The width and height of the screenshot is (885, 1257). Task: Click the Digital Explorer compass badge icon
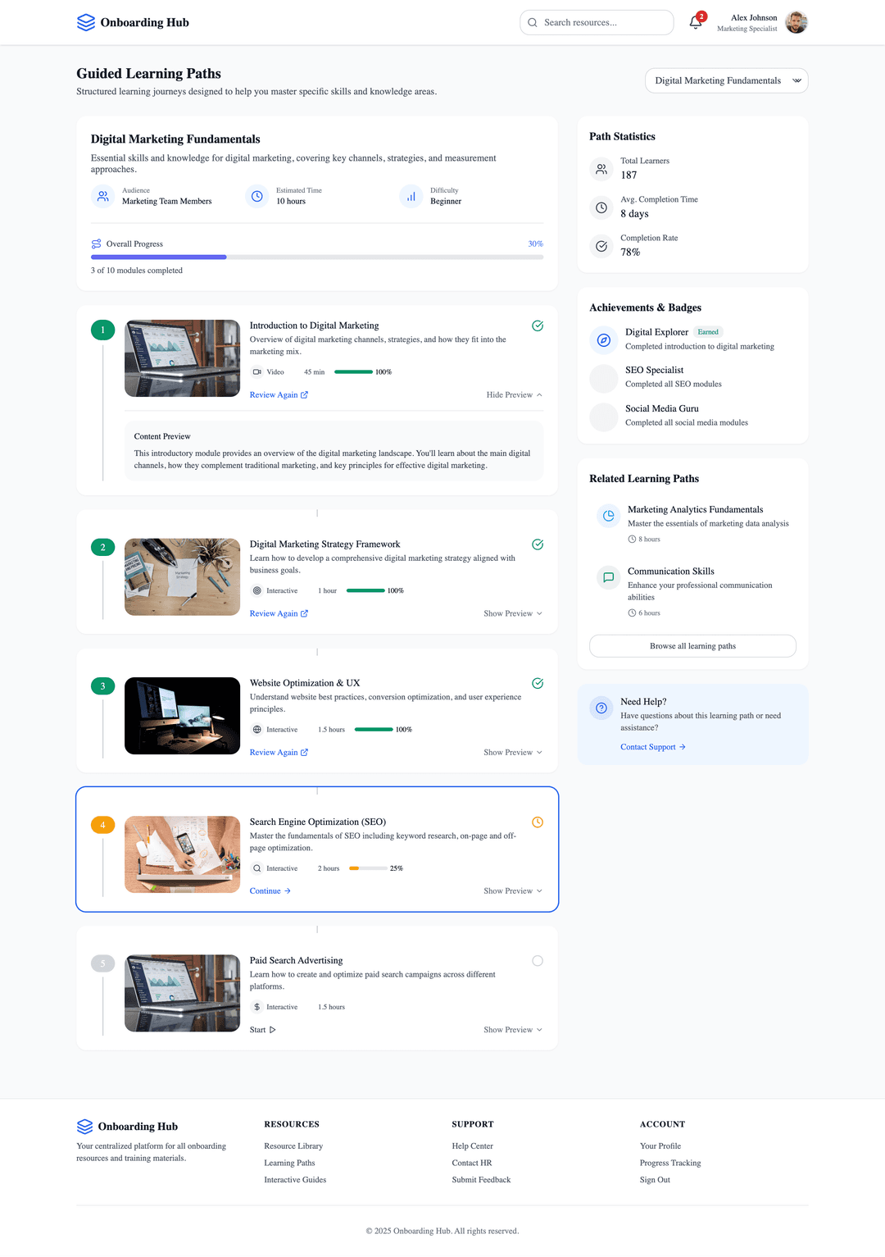pyautogui.click(x=604, y=339)
